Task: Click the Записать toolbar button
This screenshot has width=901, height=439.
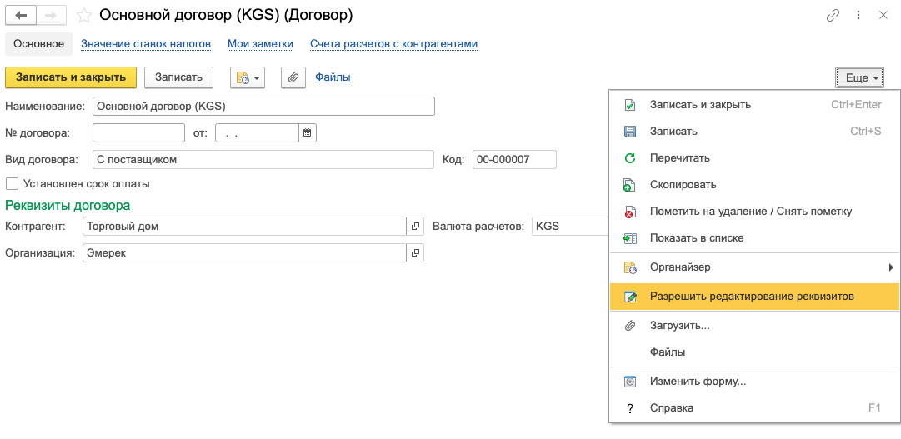Action: pyautogui.click(x=178, y=77)
